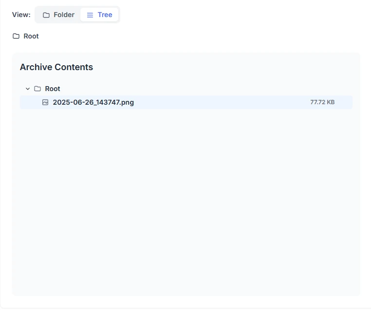This screenshot has width=371, height=316.
Task: Click the breadcrumb Root folder icon
Action: point(16,36)
